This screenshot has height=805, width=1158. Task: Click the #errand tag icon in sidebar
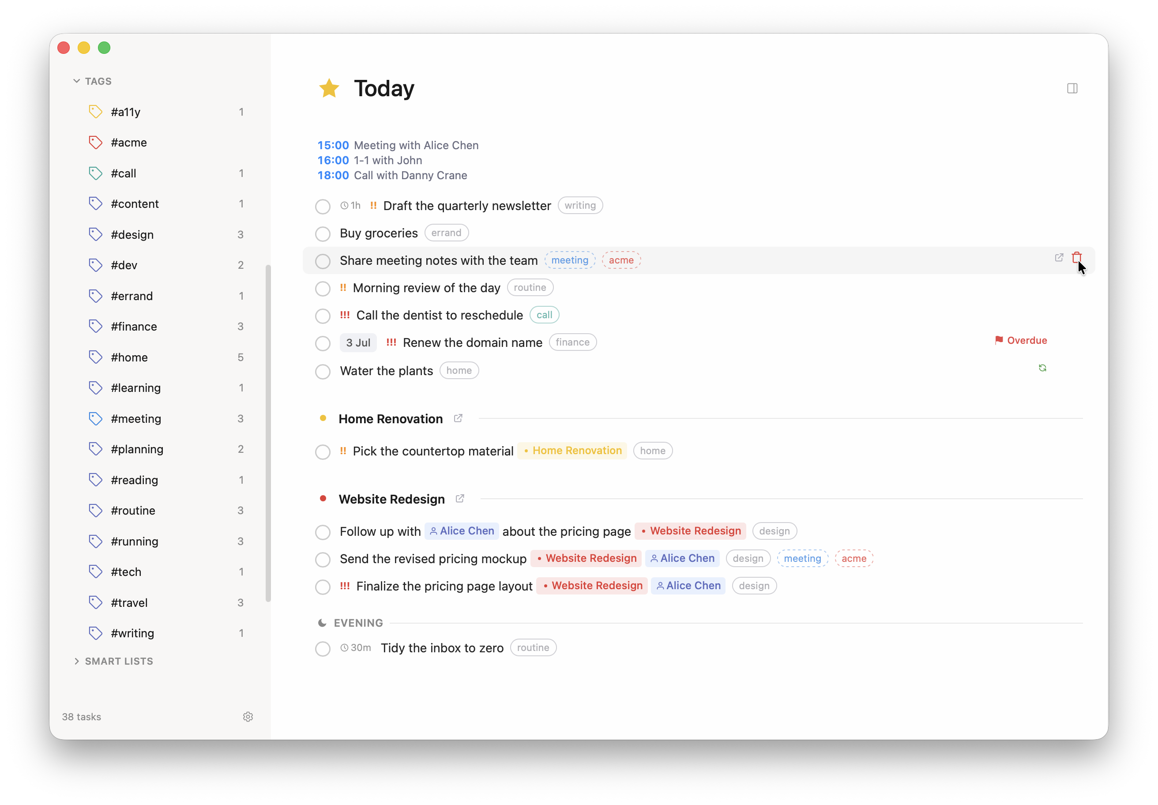[95, 296]
